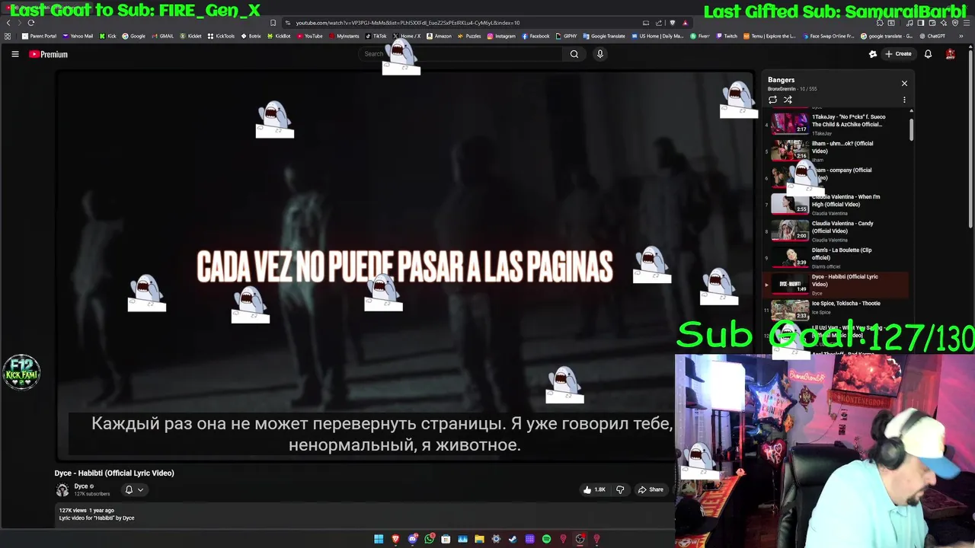975x548 pixels.
Task: Go back with browser back arrow
Action: tap(8, 23)
